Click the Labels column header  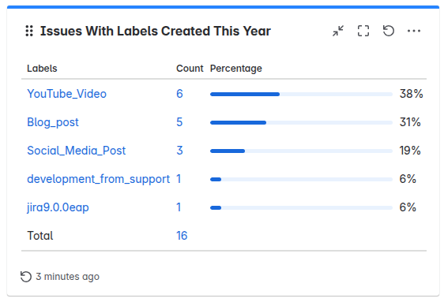[42, 69]
